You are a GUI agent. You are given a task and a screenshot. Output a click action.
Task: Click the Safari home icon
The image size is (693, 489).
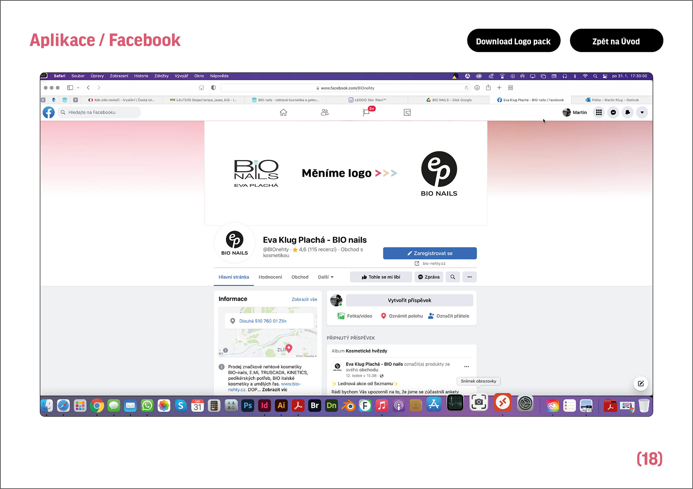point(201,88)
